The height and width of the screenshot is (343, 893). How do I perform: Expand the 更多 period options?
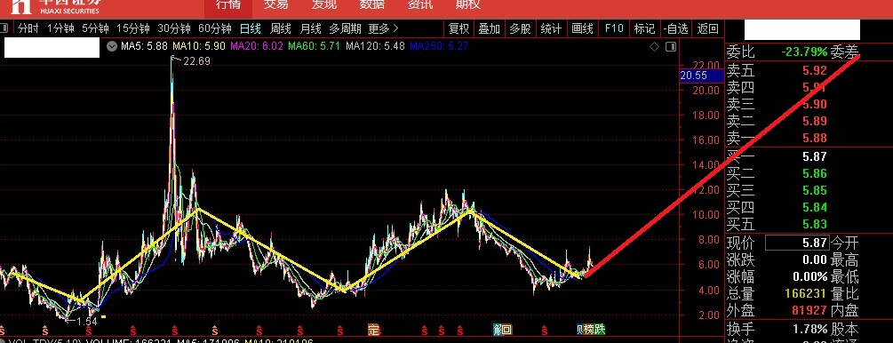click(x=383, y=28)
